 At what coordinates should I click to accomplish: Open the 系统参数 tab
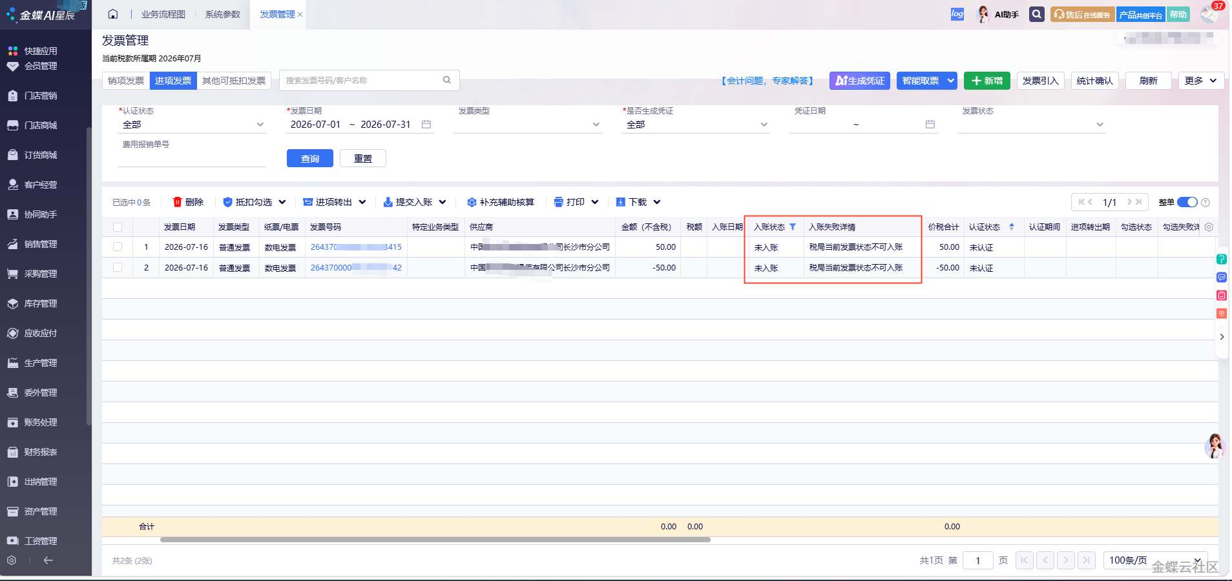click(223, 14)
